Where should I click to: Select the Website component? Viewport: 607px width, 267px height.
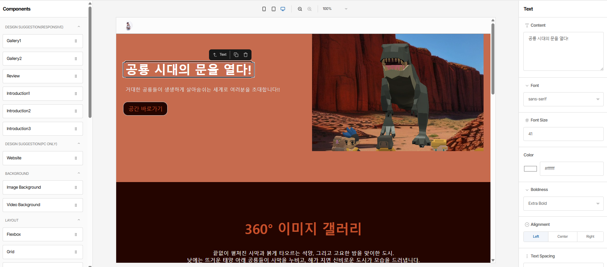43,158
